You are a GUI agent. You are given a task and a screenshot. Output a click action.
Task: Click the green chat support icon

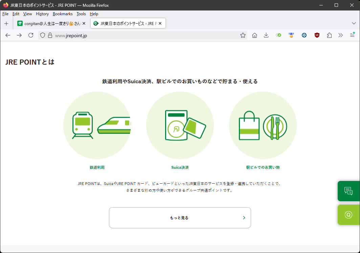pos(348,191)
